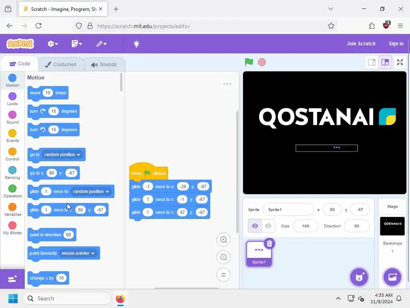
Task: Select the Control block category
Action: 12,154
